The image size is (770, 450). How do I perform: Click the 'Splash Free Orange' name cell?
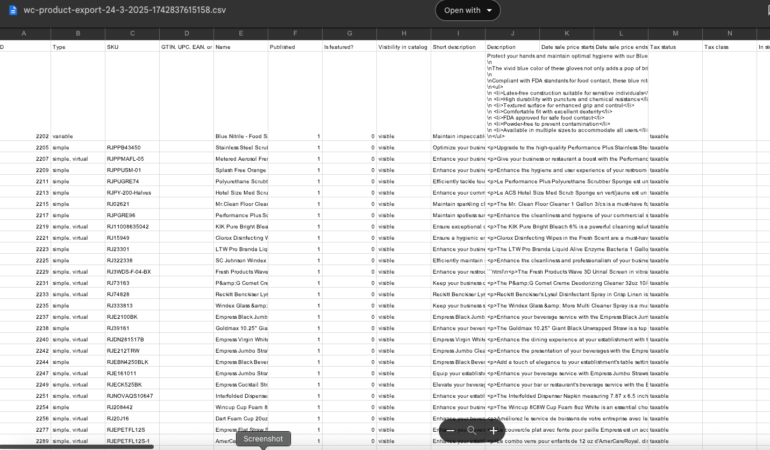pyautogui.click(x=241, y=170)
